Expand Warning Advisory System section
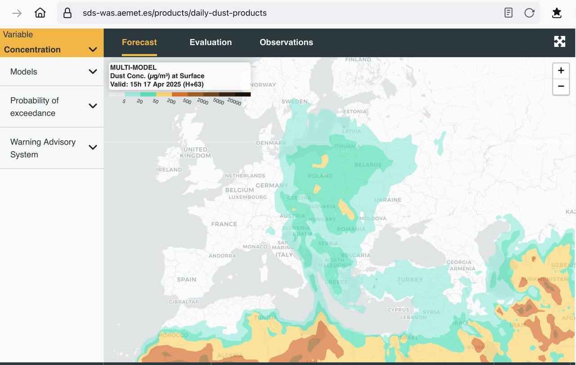Image resolution: width=576 pixels, height=365 pixels. (51, 148)
